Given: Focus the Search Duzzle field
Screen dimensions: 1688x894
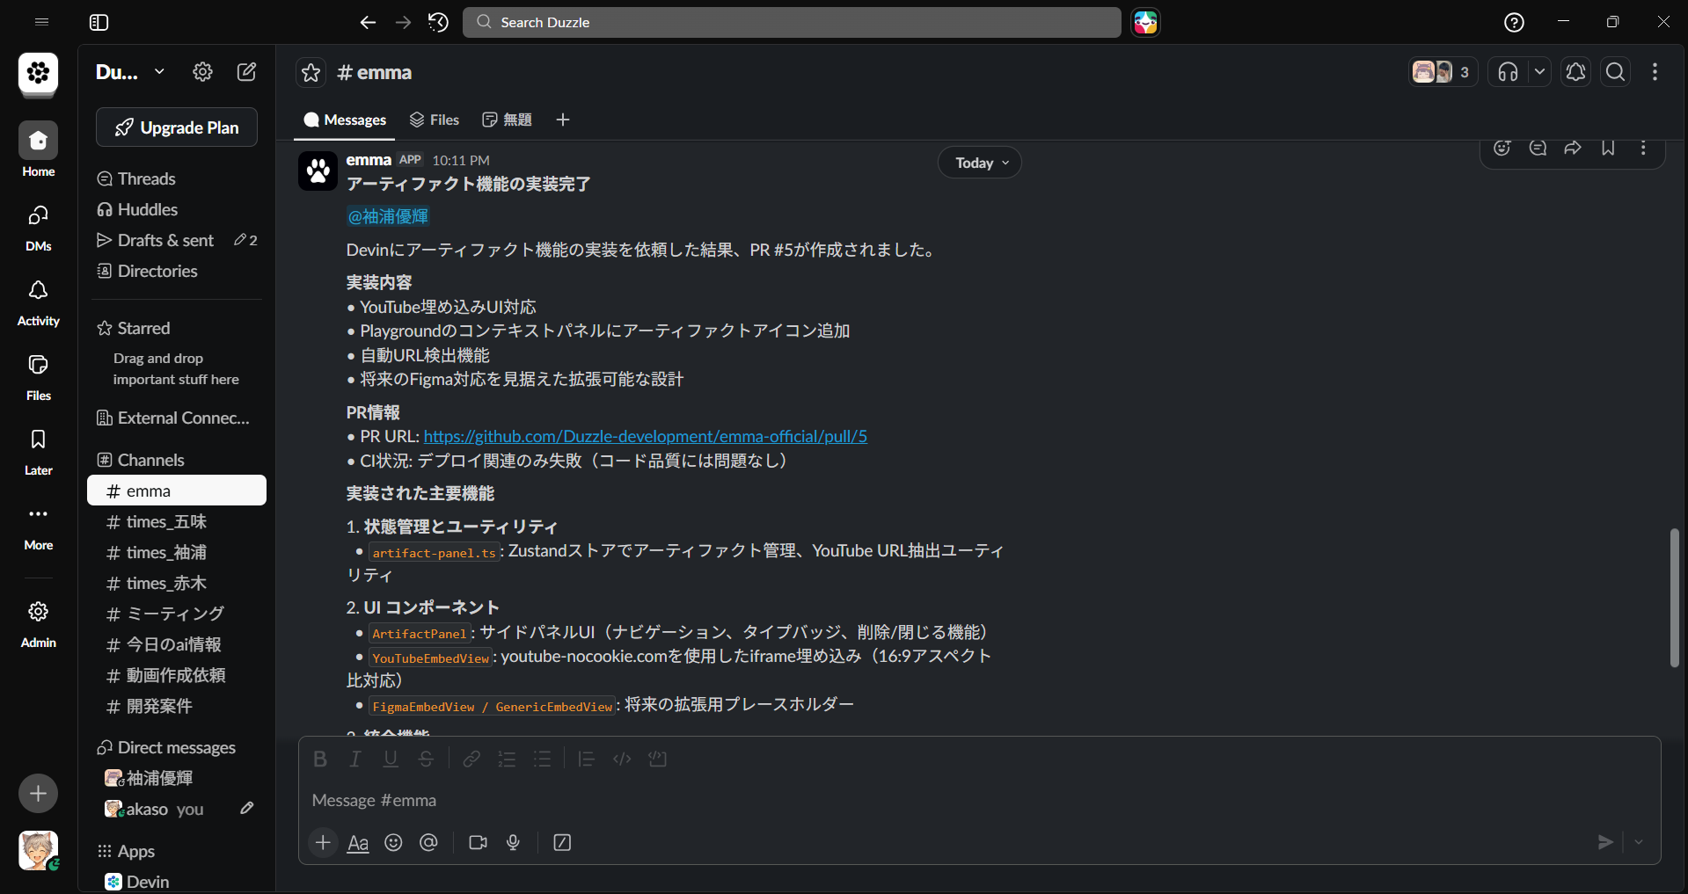Looking at the screenshot, I should click(792, 23).
